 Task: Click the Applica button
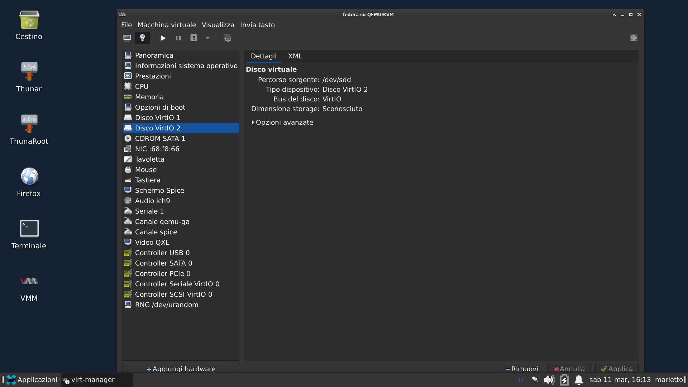pos(617,368)
